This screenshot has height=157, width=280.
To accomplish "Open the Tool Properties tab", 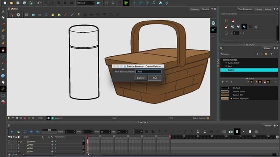I will coord(245,9).
